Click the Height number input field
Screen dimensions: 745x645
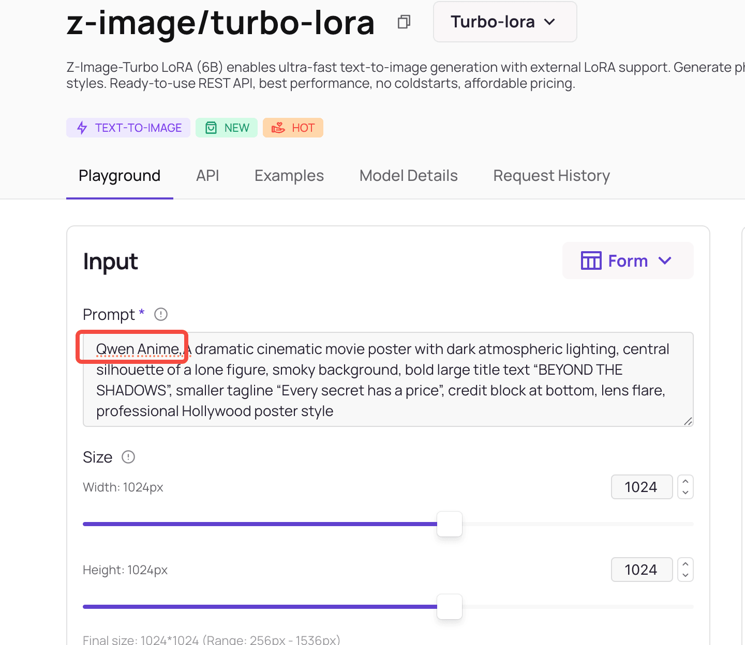pyautogui.click(x=642, y=570)
